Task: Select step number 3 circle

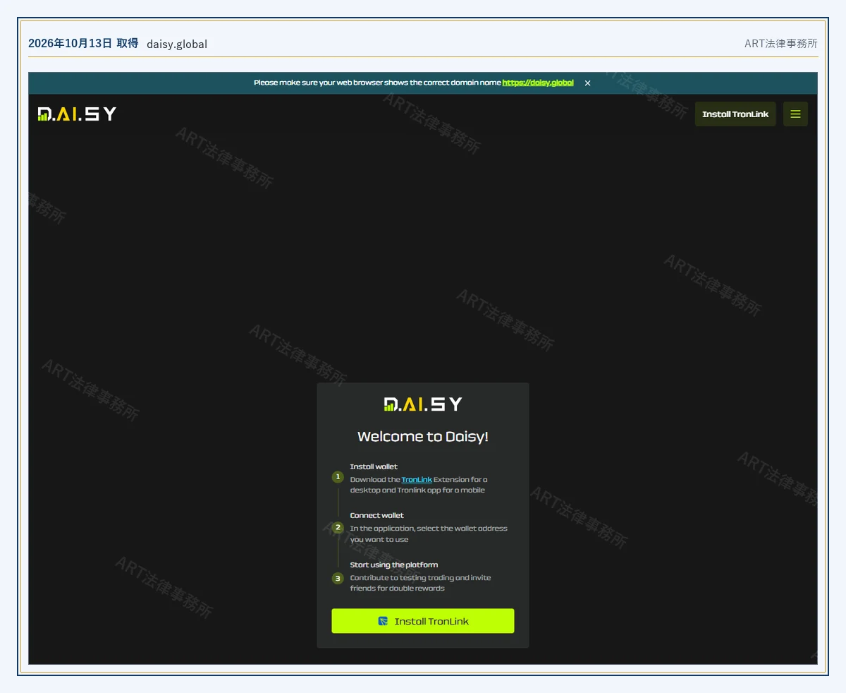Action: coord(338,578)
